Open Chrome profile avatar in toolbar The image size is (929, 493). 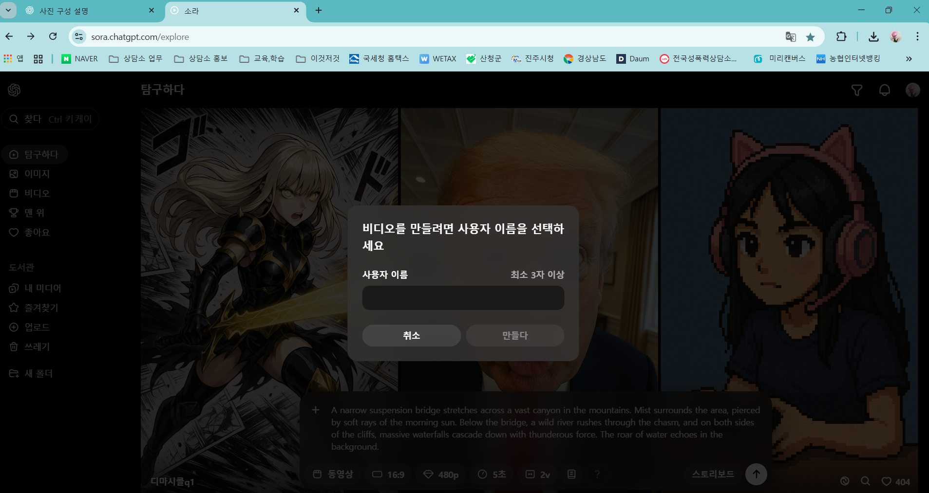pos(895,37)
